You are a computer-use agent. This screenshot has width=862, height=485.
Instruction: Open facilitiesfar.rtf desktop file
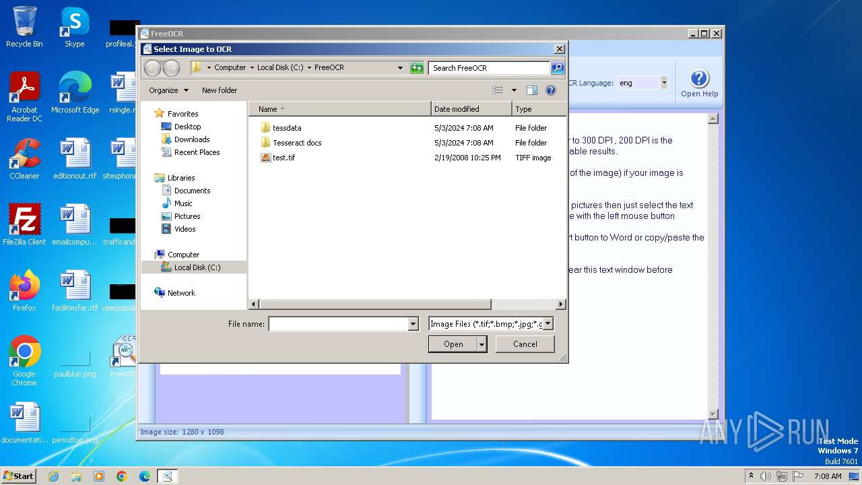pyautogui.click(x=75, y=290)
